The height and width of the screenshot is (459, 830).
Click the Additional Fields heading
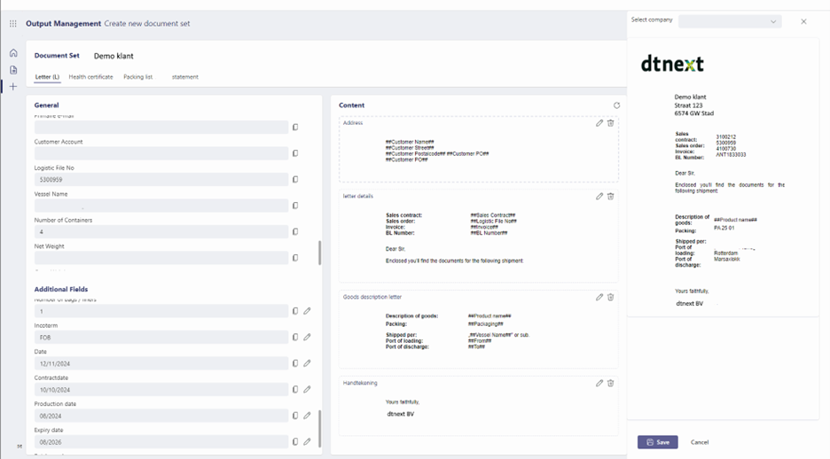coord(61,289)
